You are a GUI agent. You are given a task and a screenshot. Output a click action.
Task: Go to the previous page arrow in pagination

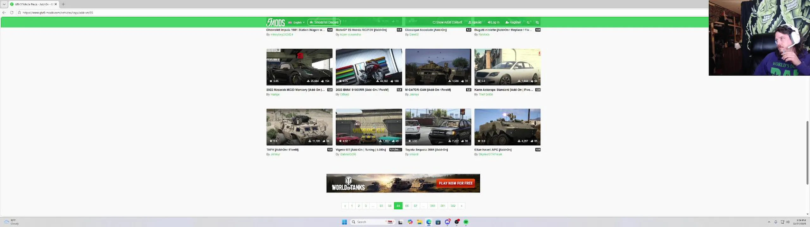(x=345, y=206)
